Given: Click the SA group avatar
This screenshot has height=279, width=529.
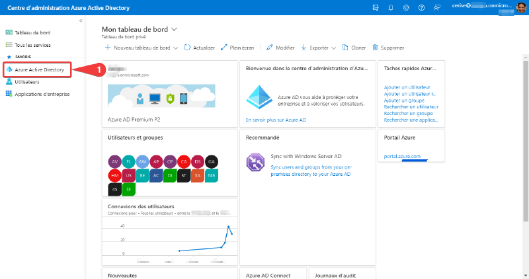Looking at the screenshot, I should click(x=198, y=175).
